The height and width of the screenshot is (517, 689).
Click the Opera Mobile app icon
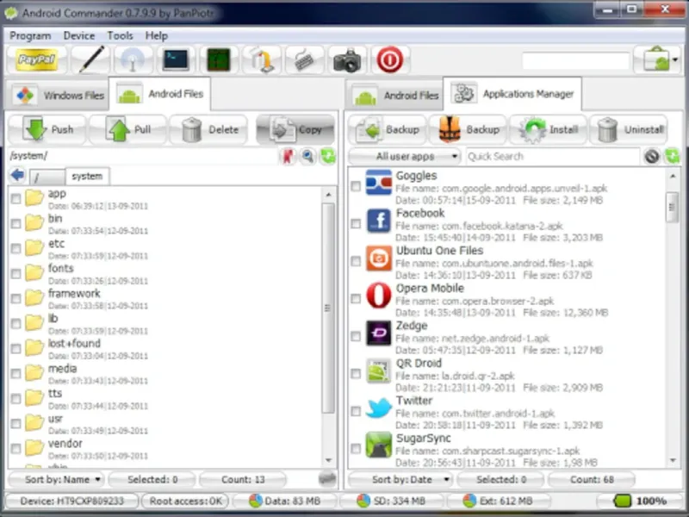[x=378, y=295]
